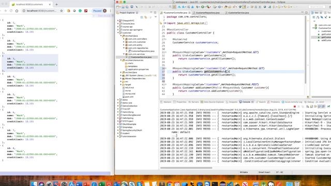Click the green Run button in Eclipse toolbar
Screen dimensions: 331x186
[x=203, y=7]
